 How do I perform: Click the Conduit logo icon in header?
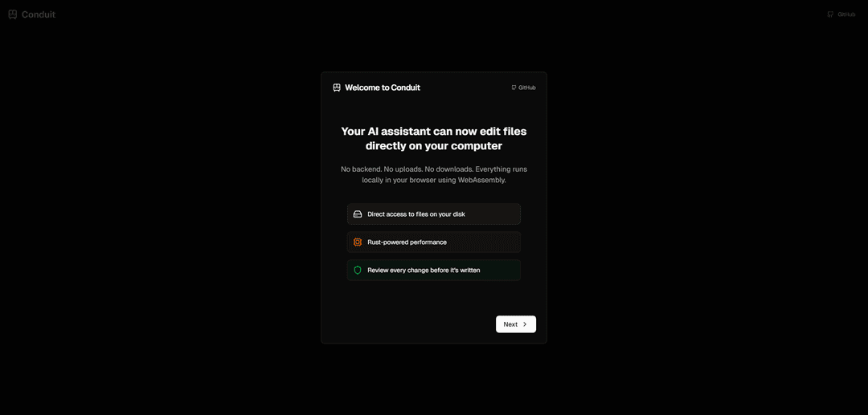[x=13, y=14]
